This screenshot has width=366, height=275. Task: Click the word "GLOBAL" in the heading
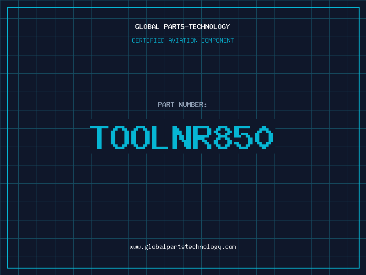(147, 27)
